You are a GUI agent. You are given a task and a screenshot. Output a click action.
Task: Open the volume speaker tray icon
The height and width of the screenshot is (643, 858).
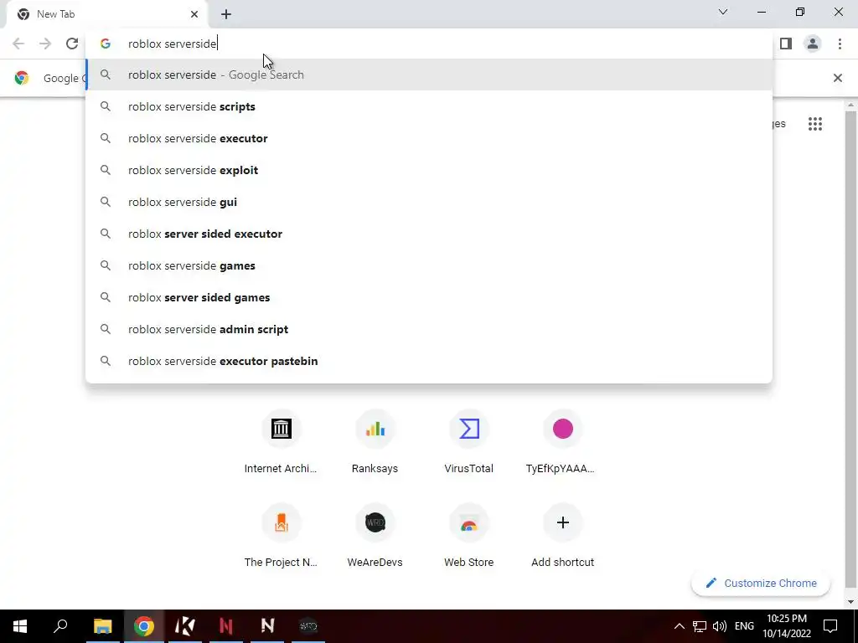pyautogui.click(x=720, y=626)
